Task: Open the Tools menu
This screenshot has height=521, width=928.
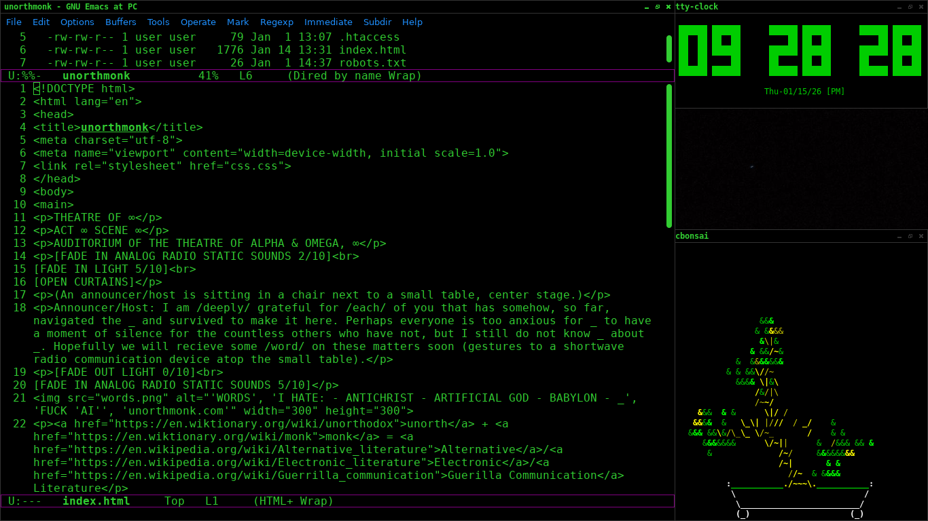Action: coord(158,22)
